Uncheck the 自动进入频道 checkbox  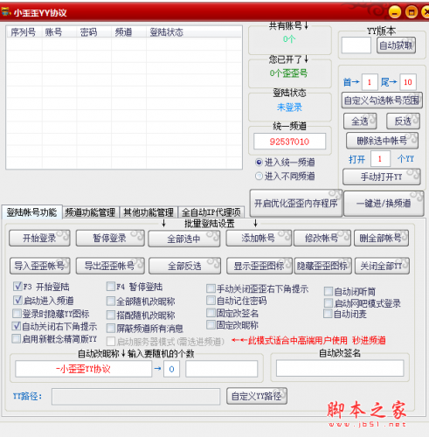17,300
